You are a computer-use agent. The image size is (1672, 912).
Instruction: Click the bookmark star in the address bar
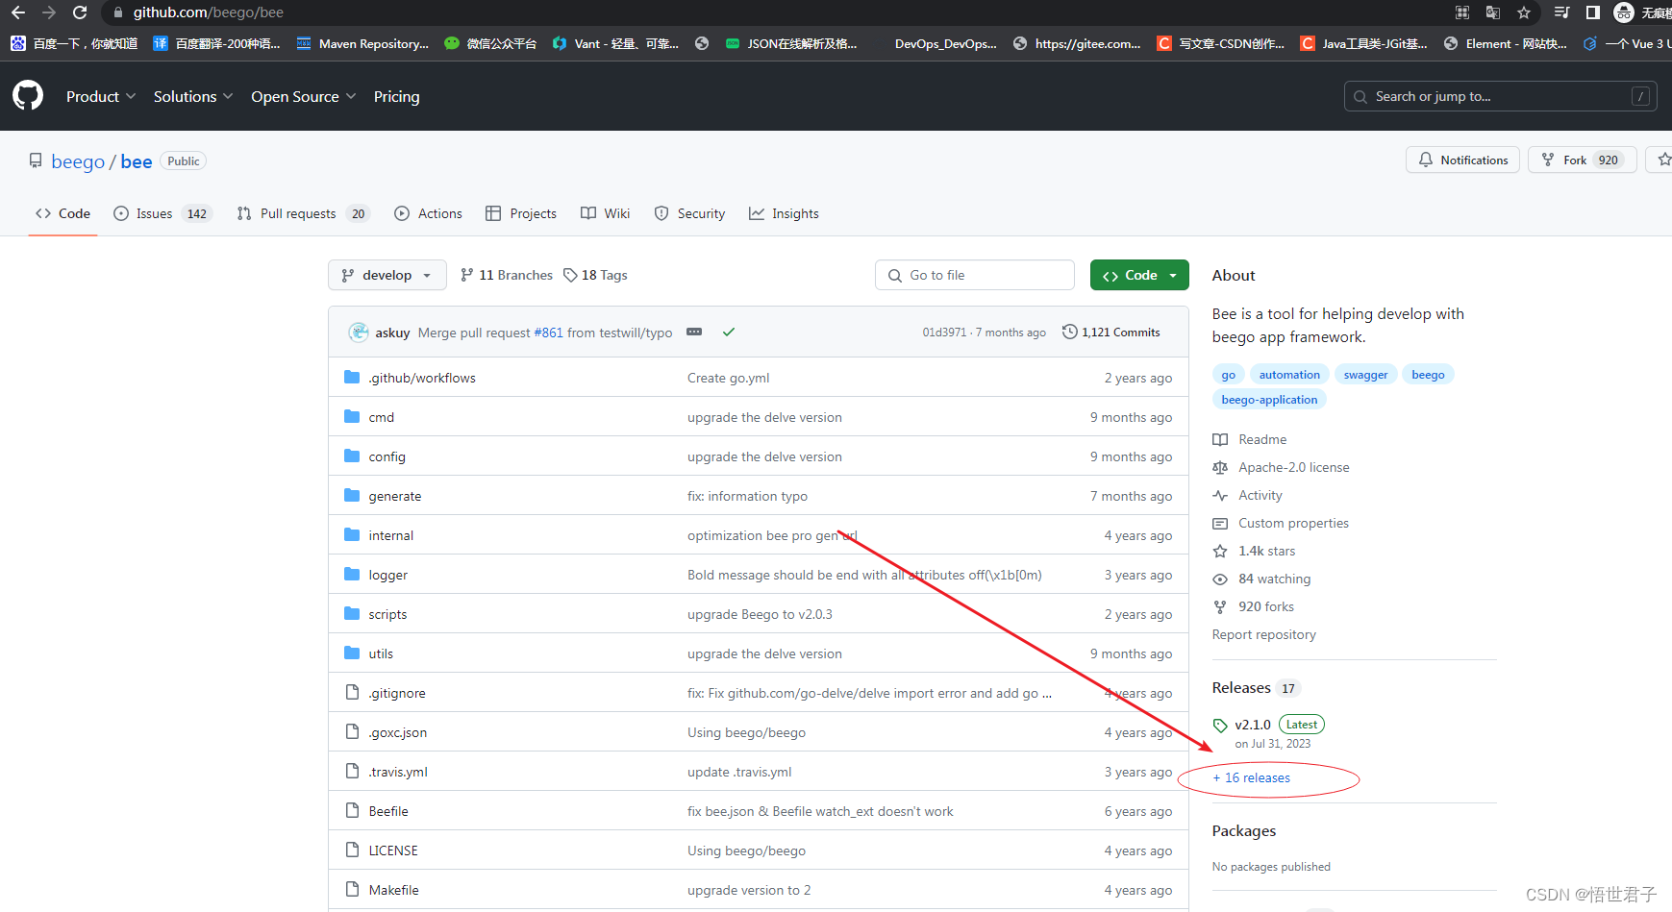[1524, 12]
